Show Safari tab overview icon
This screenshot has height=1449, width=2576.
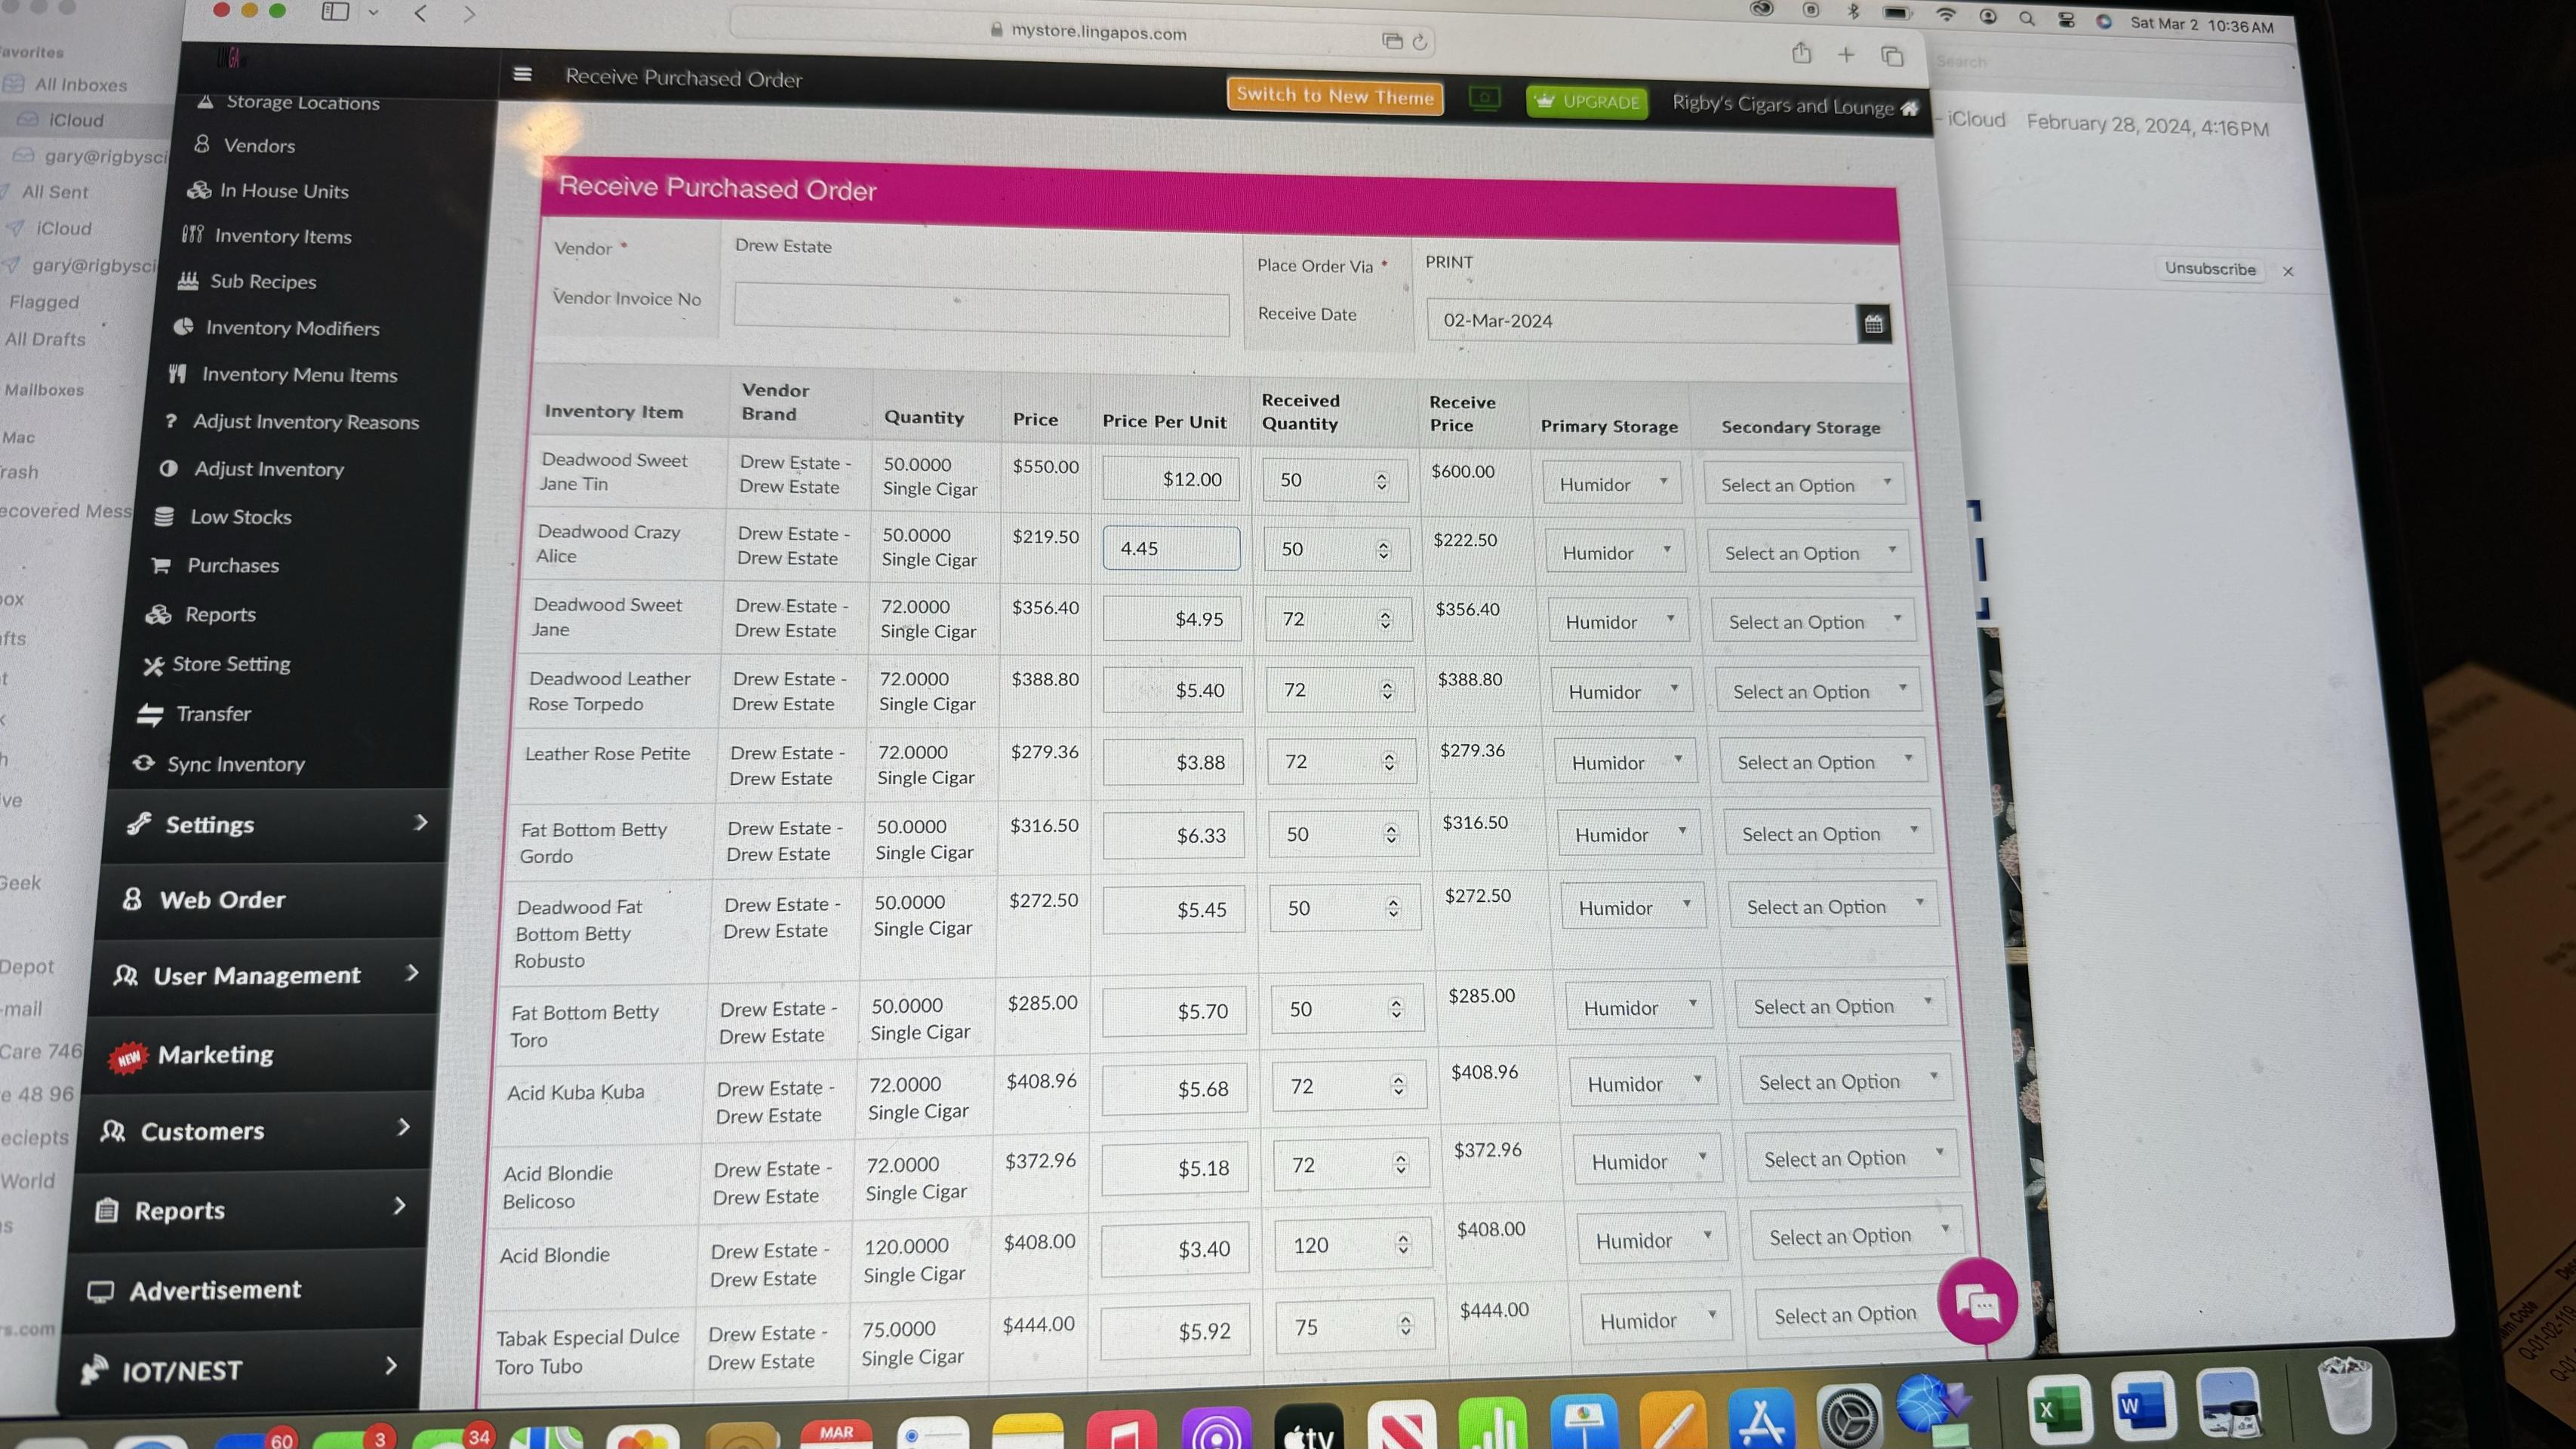click(1892, 56)
